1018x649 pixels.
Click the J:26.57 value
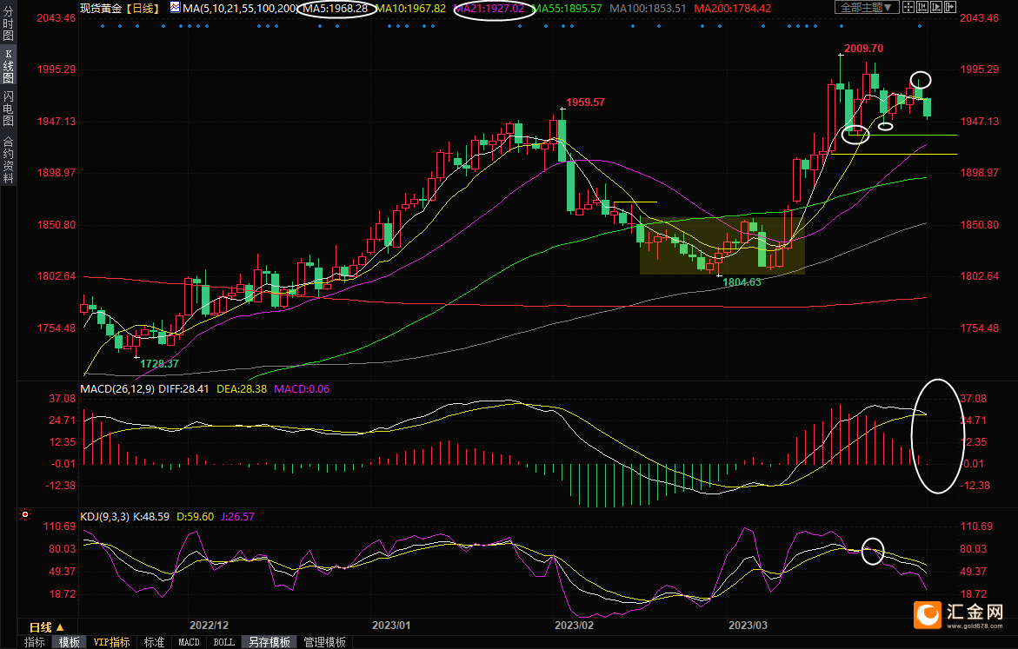click(x=237, y=517)
